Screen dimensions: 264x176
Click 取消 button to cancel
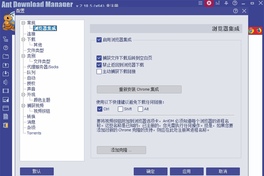coord(223,171)
